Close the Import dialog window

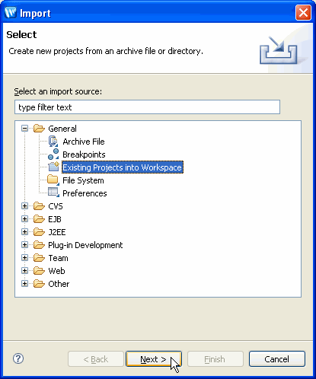tap(303, 12)
